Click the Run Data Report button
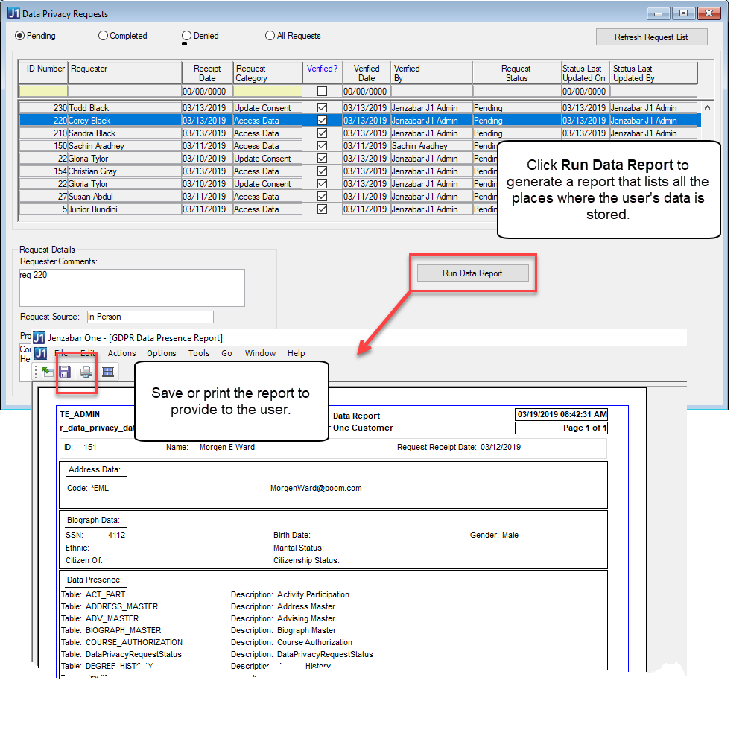This screenshot has width=748, height=736. 472,273
